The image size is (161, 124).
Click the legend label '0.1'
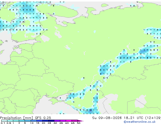3,123
